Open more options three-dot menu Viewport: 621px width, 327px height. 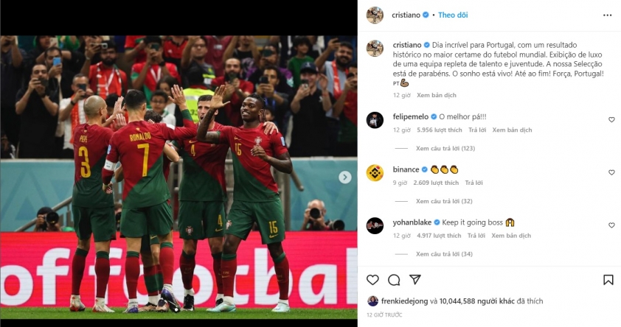607,15
